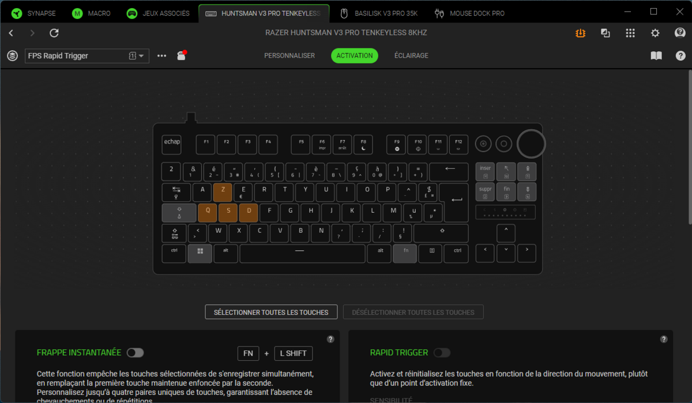Enable Frappe Instantanée toggle
Viewport: 692px width, 403px height.
pyautogui.click(x=136, y=352)
